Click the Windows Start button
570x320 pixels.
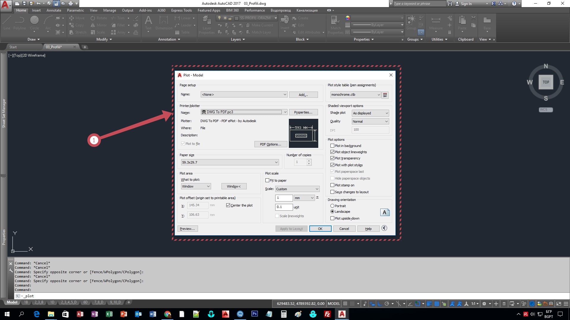click(x=7, y=314)
